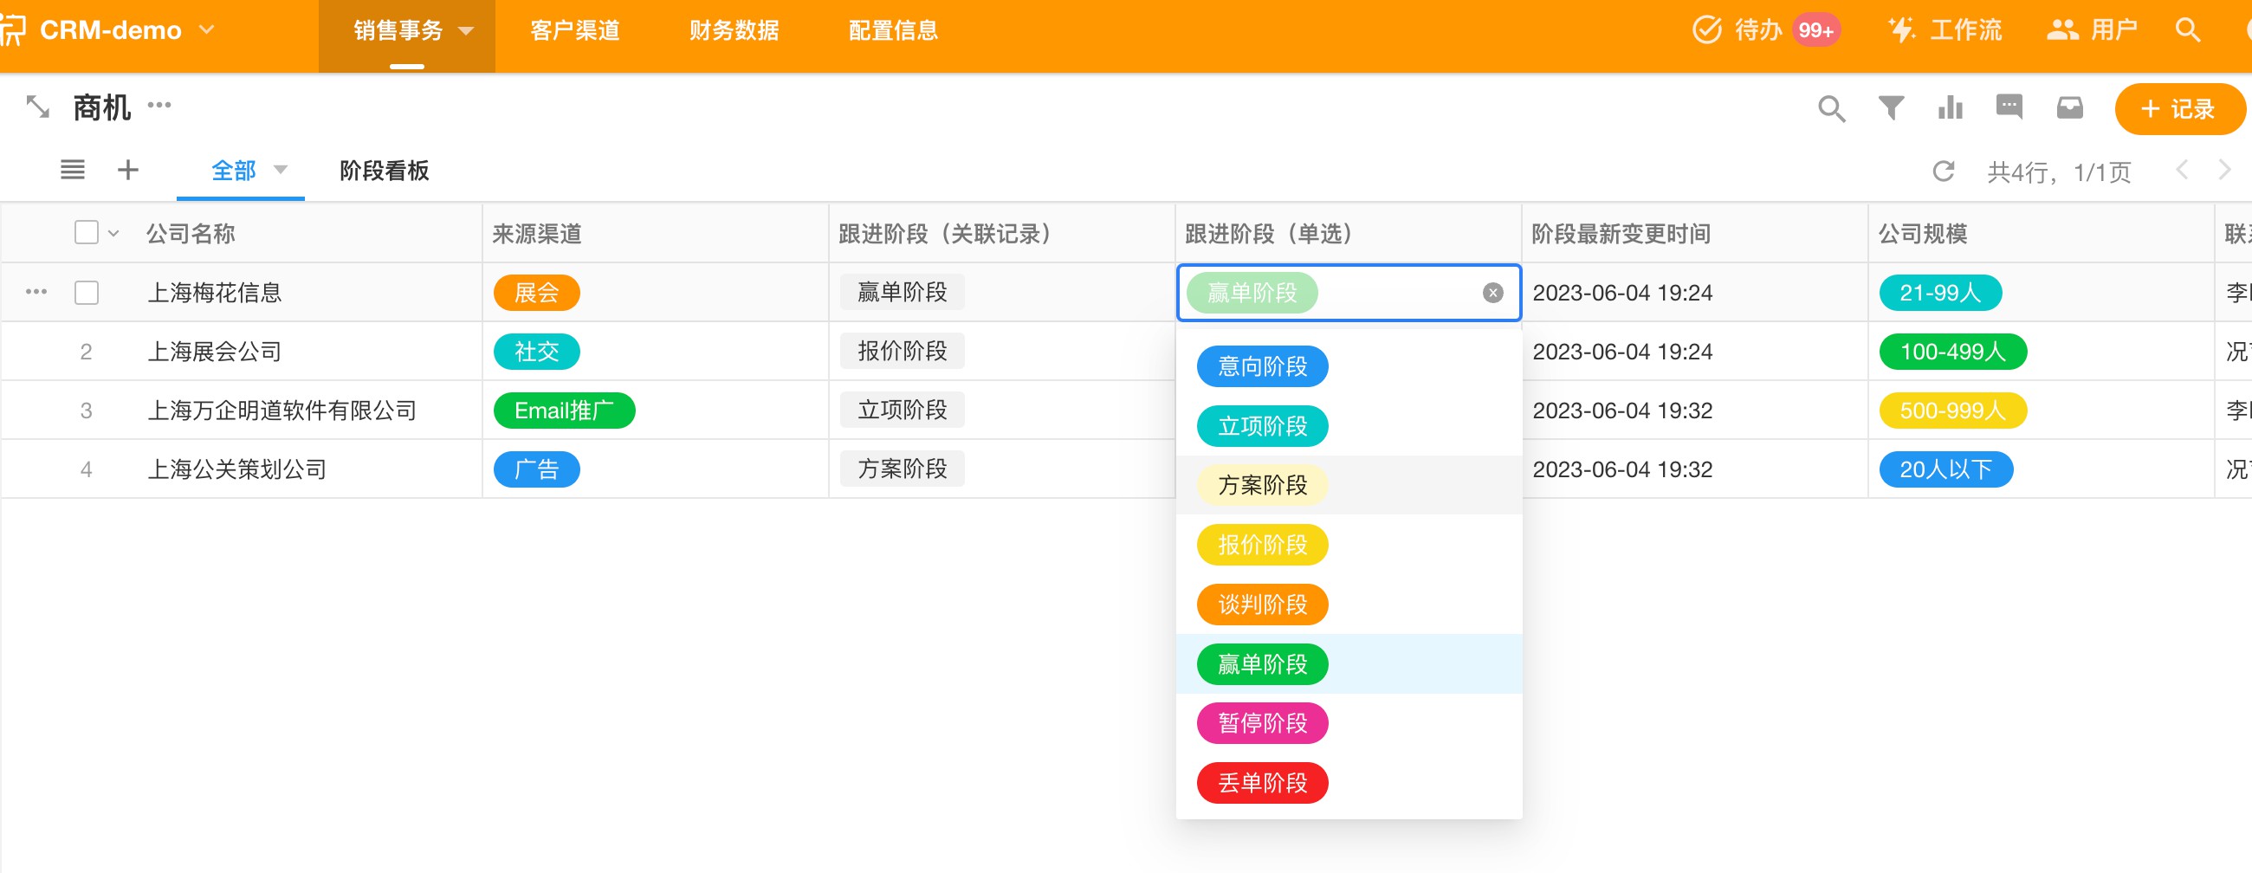Click the plus icon to add view
Screen dimensions: 2252x873
point(127,170)
